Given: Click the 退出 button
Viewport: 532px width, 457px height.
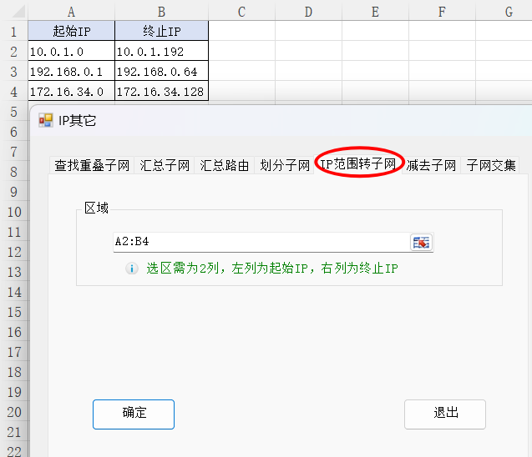Looking at the screenshot, I should (x=445, y=414).
